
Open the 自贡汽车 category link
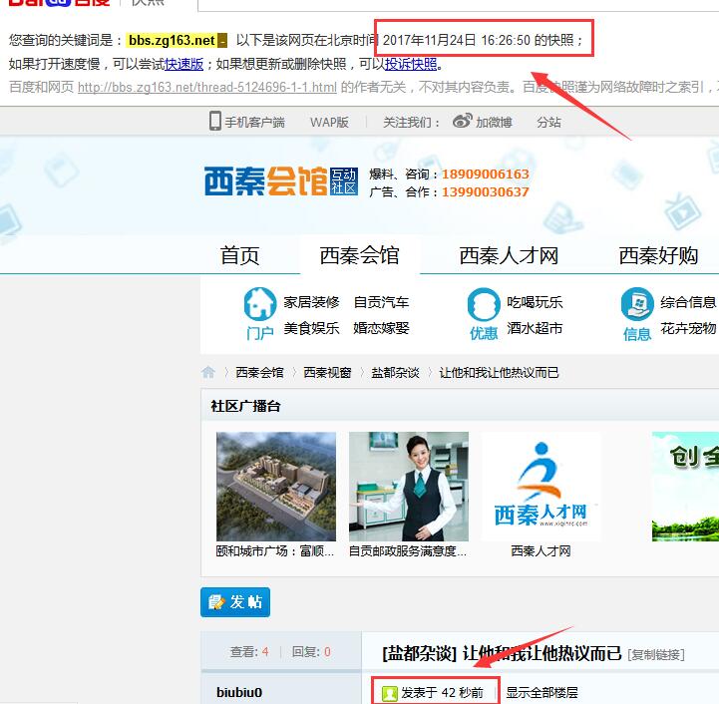pos(381,302)
